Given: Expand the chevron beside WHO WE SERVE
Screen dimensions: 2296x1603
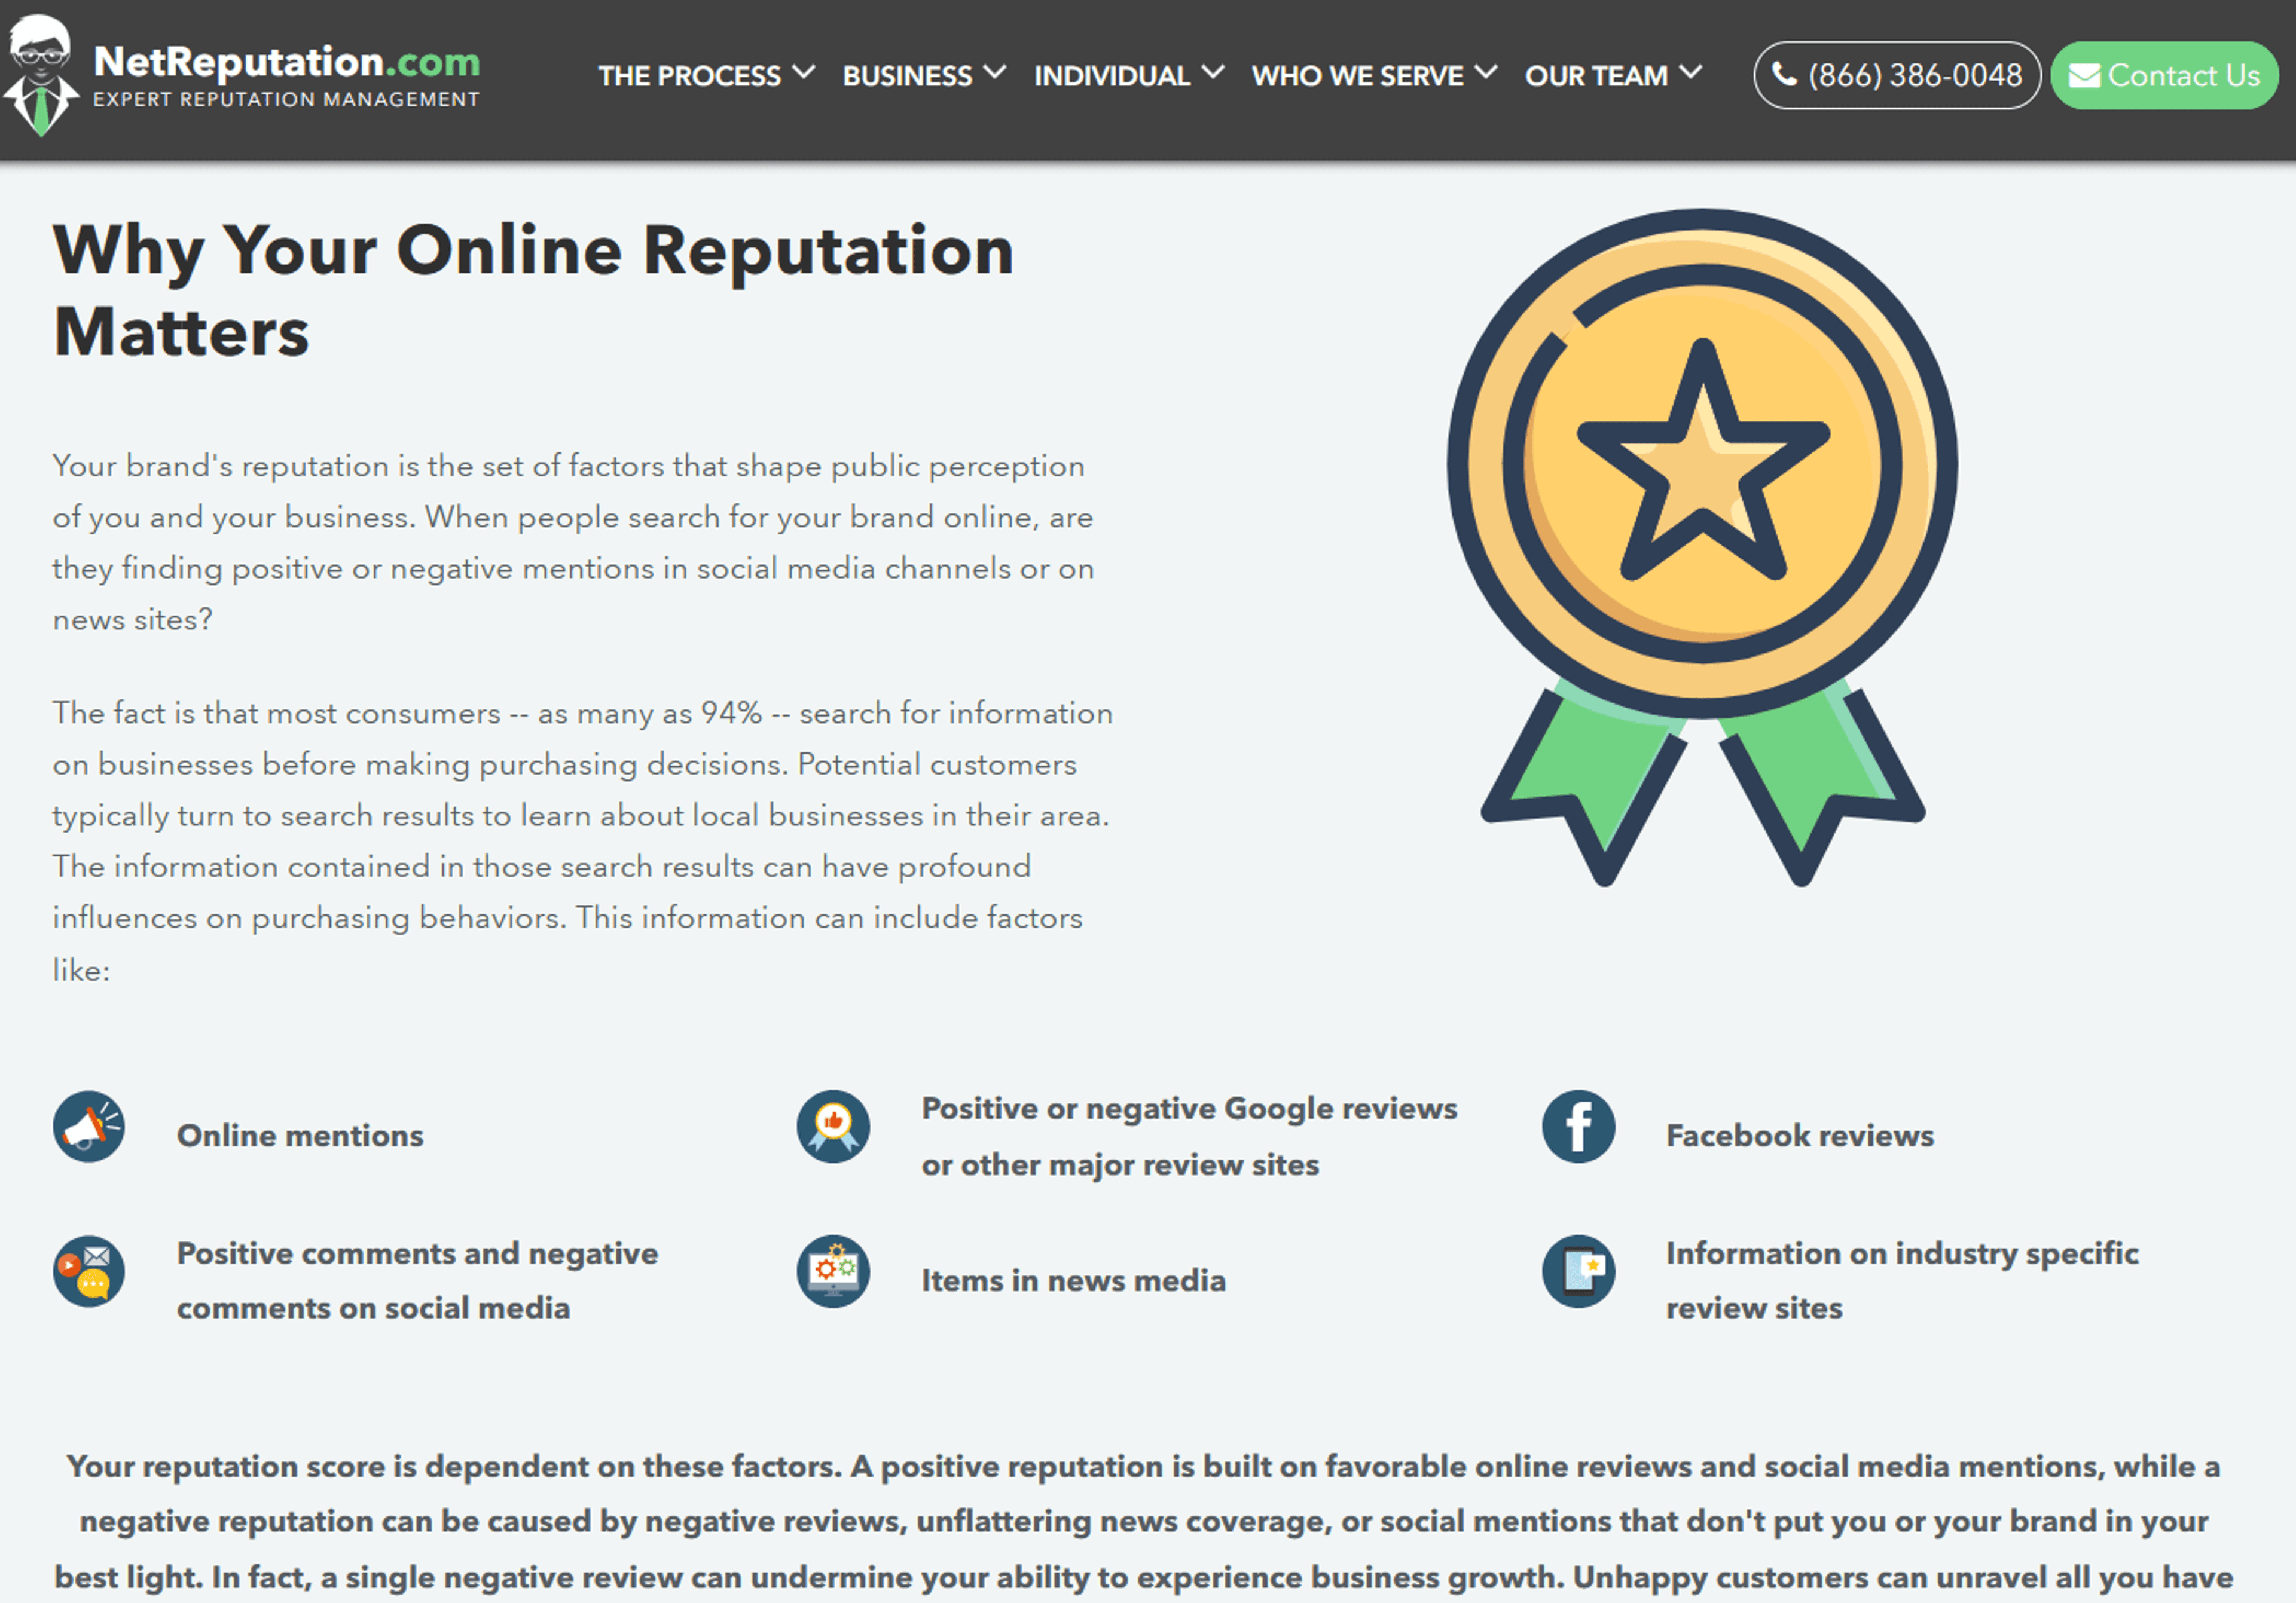Looking at the screenshot, I should (x=1486, y=73).
